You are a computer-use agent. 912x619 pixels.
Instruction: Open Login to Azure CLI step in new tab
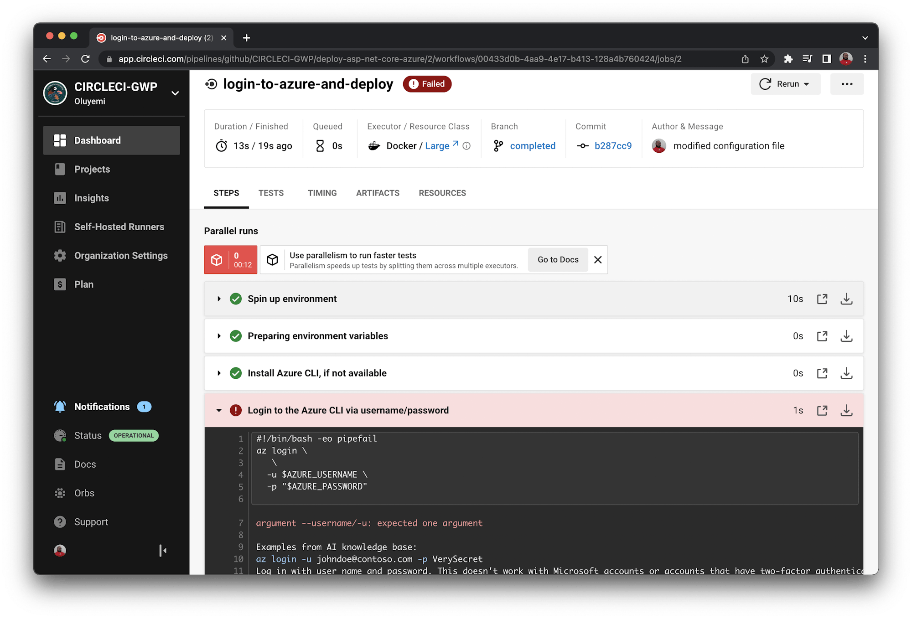point(822,411)
